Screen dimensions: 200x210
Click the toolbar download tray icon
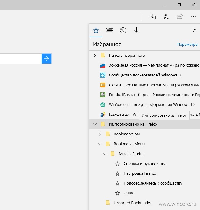[x=153, y=17]
